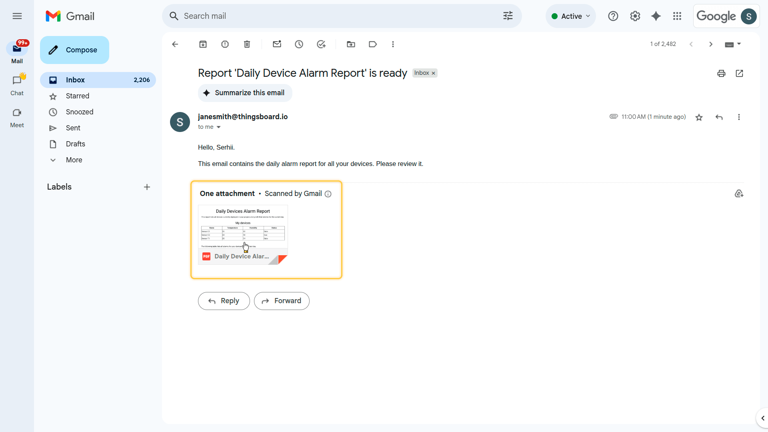Open the Daily Device Alarm Report attachment

(243, 234)
